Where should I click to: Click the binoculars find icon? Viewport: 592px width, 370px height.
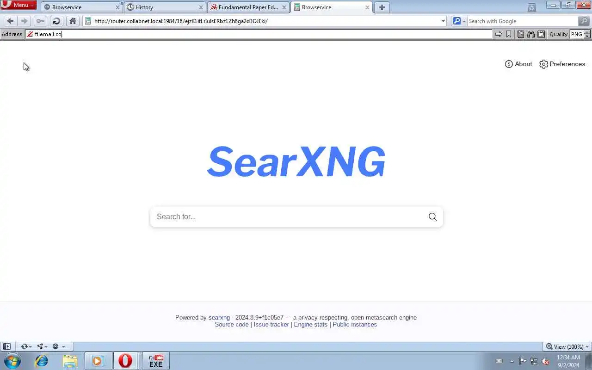531,34
